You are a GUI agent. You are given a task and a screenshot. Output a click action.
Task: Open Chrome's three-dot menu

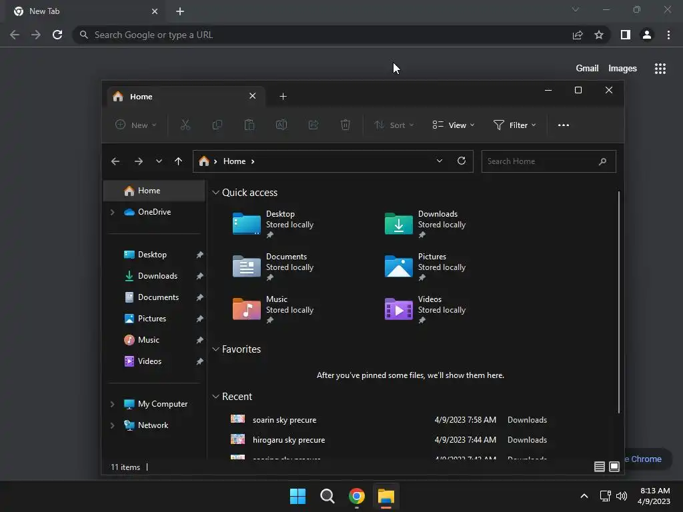668,35
